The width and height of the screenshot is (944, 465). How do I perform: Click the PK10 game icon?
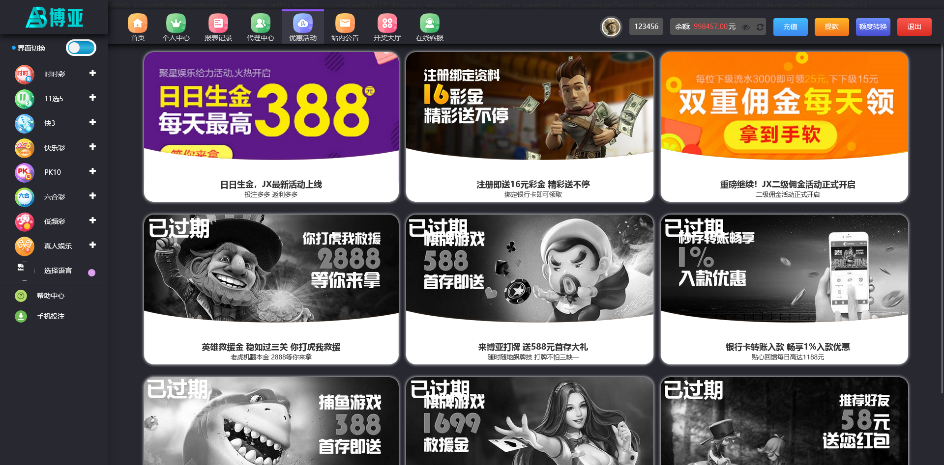25,172
